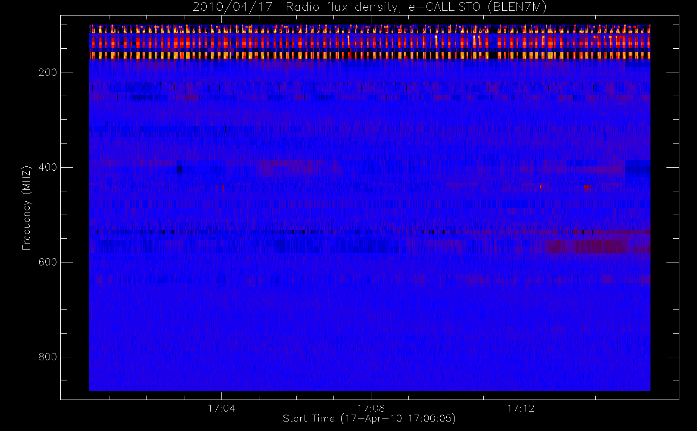
Task: Click the '17:04' time tick label
Action: point(221,408)
